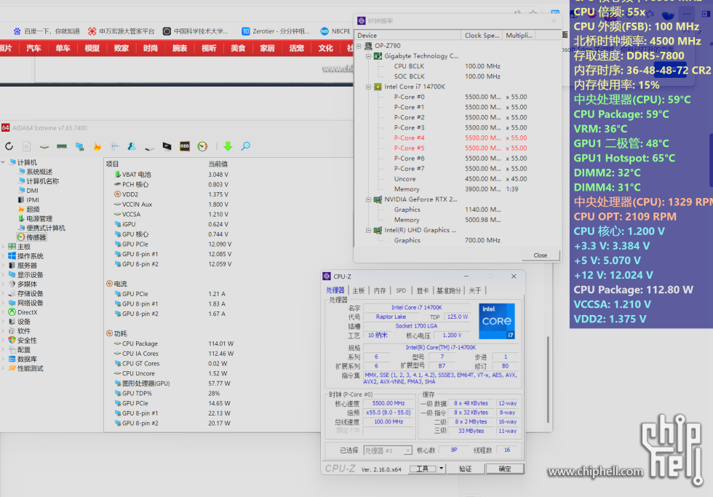Collapse the Intel Core i7 14700K node
This screenshot has height=497, width=713.
(368, 87)
